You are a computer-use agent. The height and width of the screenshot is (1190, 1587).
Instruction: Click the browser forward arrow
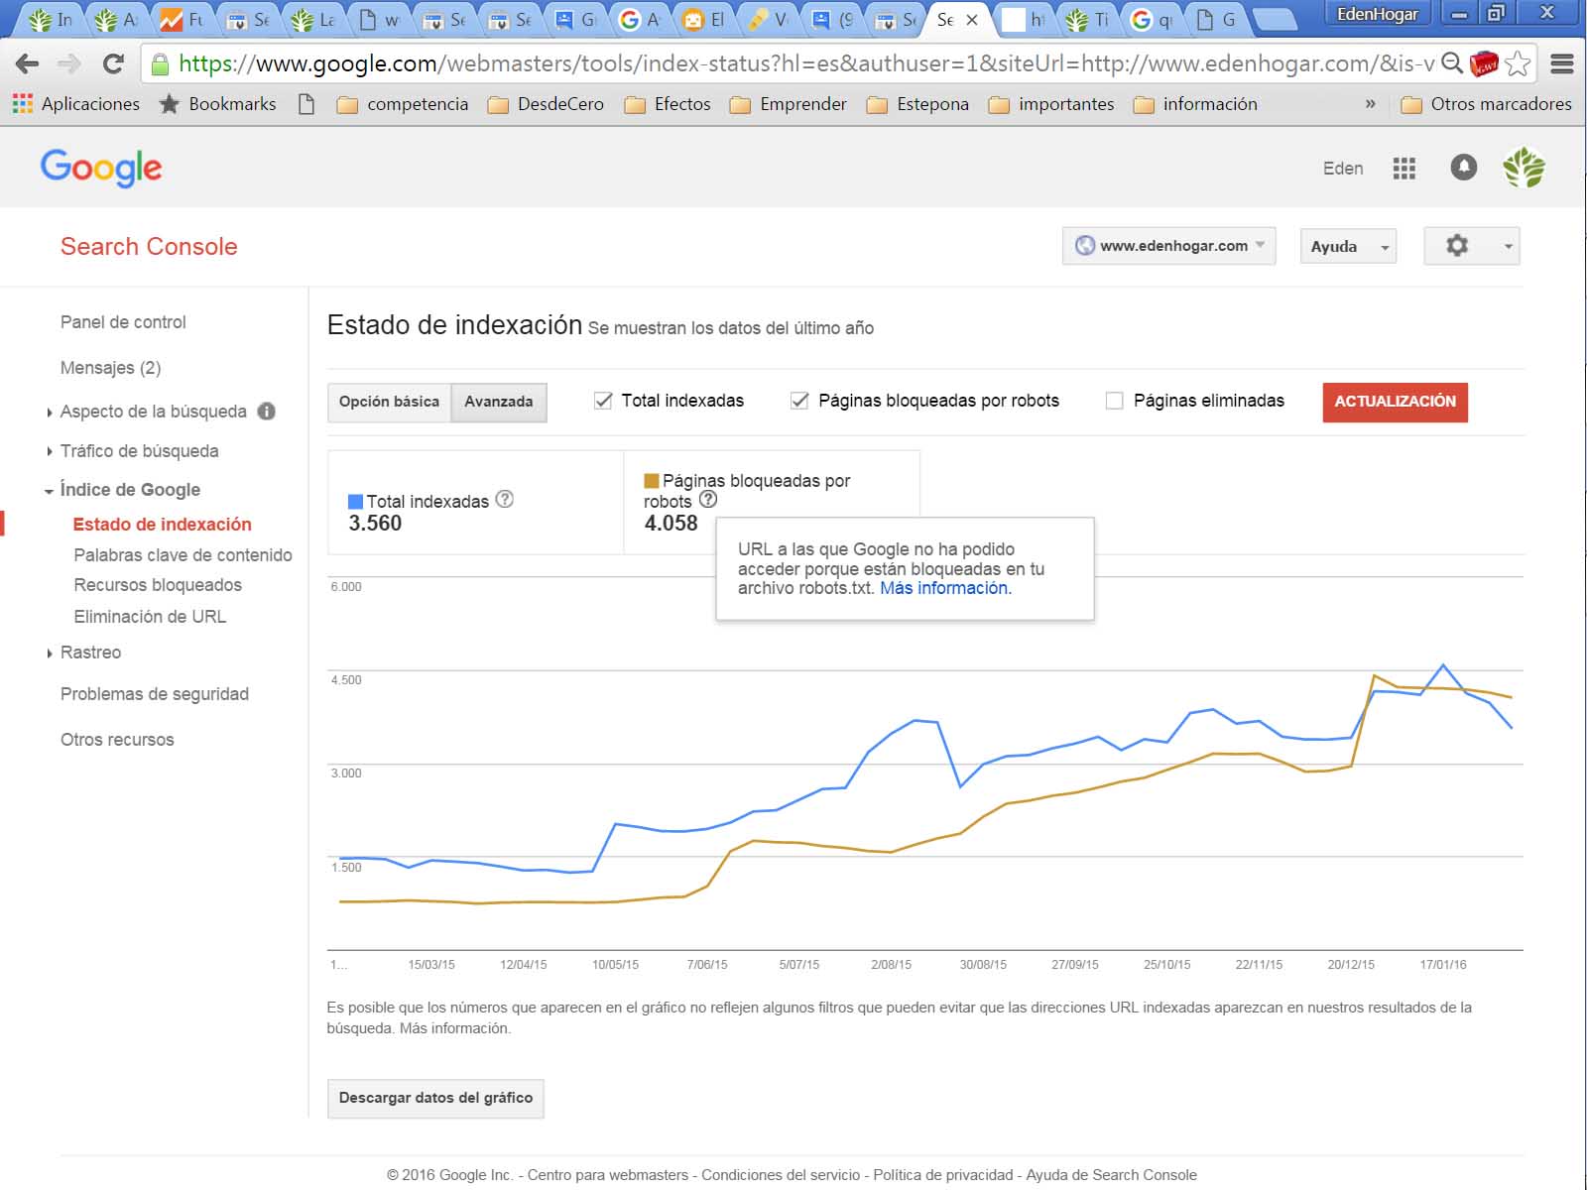click(68, 64)
